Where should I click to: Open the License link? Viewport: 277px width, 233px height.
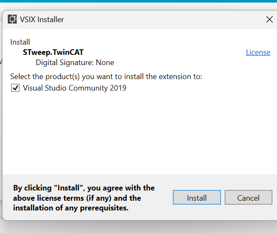click(x=258, y=52)
